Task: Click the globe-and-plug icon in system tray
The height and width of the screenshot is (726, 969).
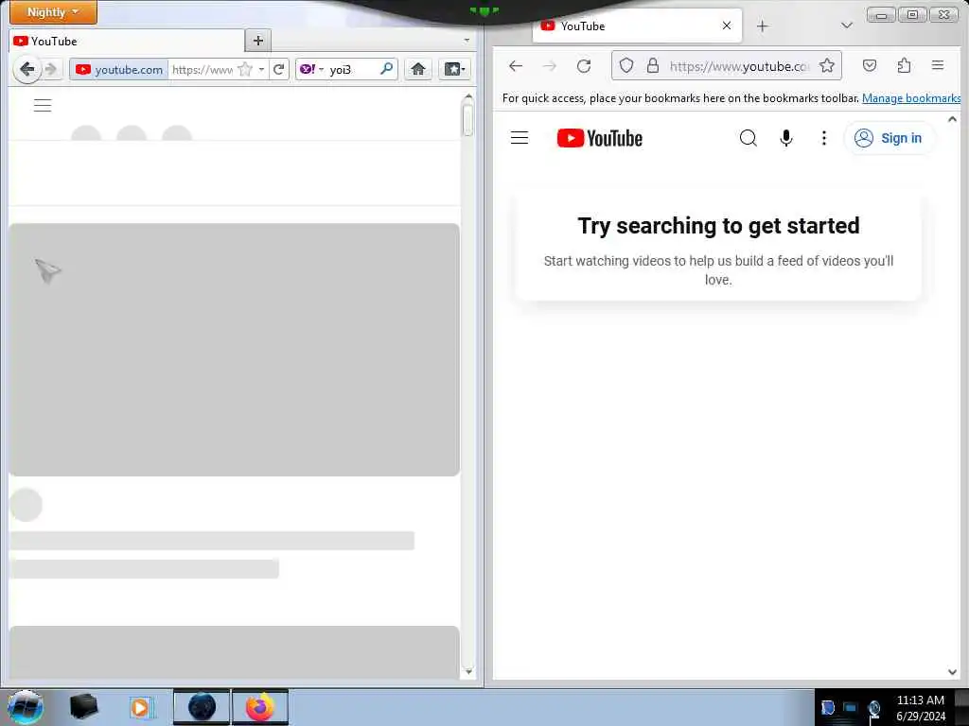Action: point(873,710)
